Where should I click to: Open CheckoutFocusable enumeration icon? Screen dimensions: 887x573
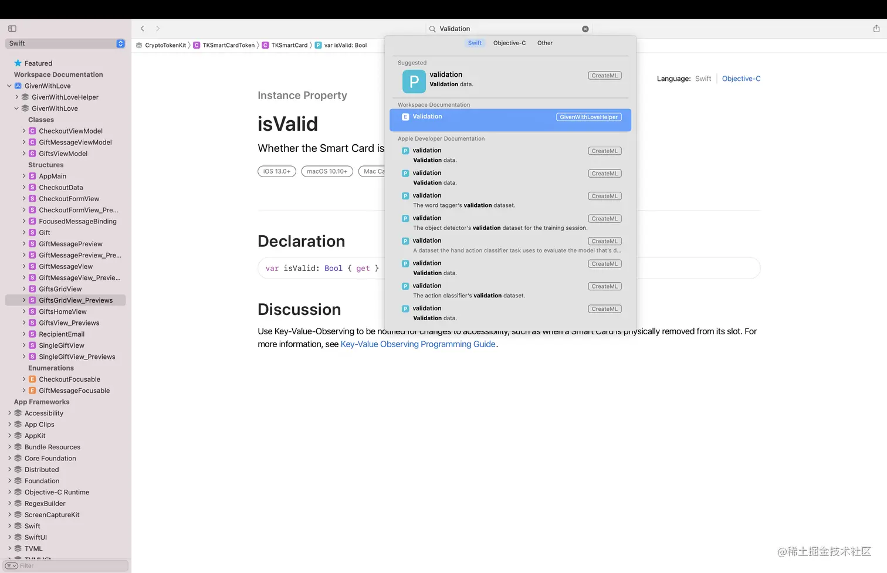pyautogui.click(x=32, y=379)
